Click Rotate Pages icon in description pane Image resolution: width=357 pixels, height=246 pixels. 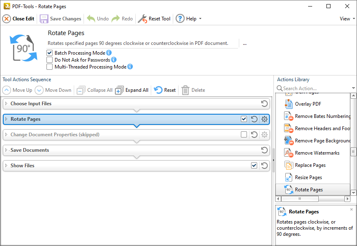(x=282, y=212)
